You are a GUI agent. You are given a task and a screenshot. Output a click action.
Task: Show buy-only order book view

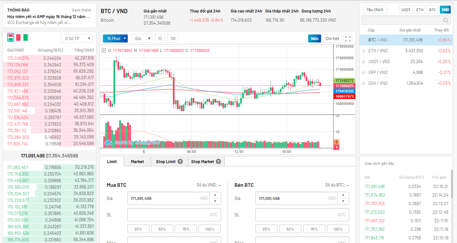click(25, 37)
